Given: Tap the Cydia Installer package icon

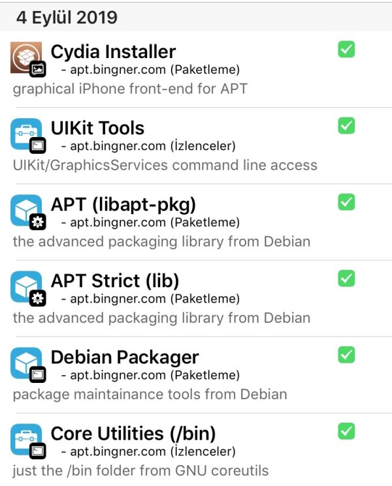Looking at the screenshot, I should (x=26, y=57).
